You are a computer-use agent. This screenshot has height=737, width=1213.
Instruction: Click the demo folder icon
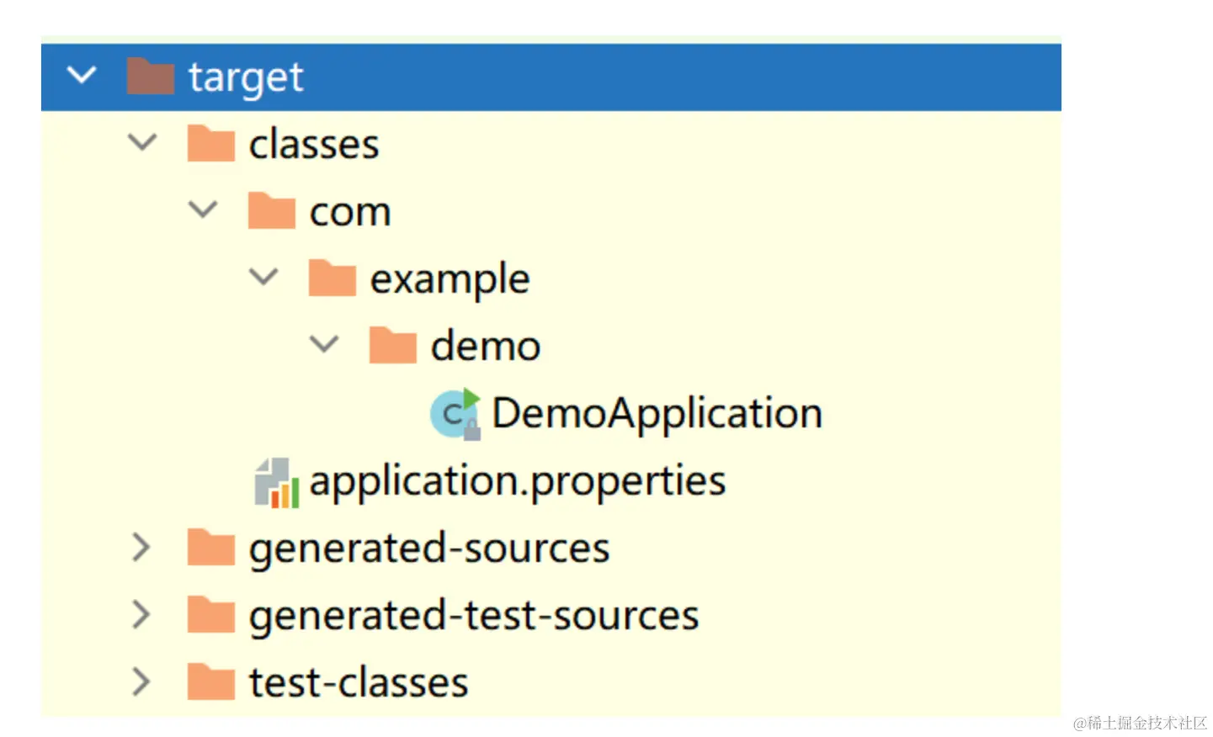click(x=392, y=346)
